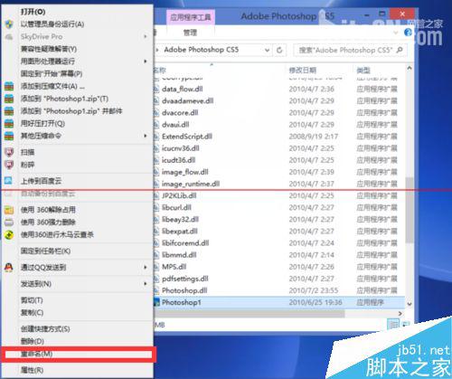Viewport: 452px width, 379px height.
Task: Sort by 修改日期 column header
Action: point(302,71)
